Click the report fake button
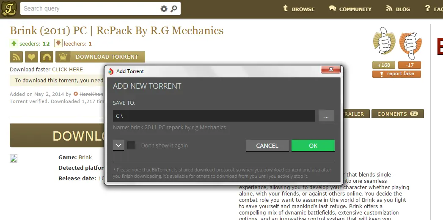 pyautogui.click(x=396, y=74)
